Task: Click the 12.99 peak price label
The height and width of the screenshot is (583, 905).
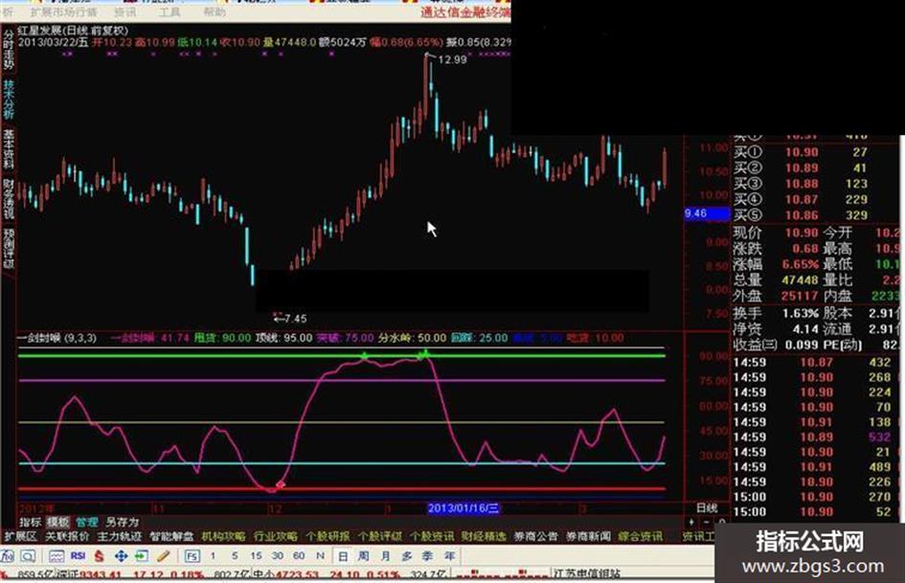Action: 452,59
